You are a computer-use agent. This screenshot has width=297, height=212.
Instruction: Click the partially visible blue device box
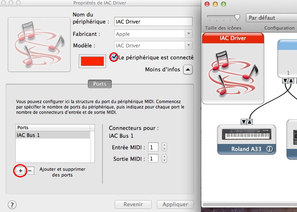click(x=288, y=58)
